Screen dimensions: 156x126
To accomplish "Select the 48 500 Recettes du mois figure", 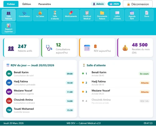I will click(140, 45).
